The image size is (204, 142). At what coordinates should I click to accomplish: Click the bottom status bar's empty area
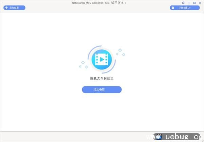(x=68, y=137)
